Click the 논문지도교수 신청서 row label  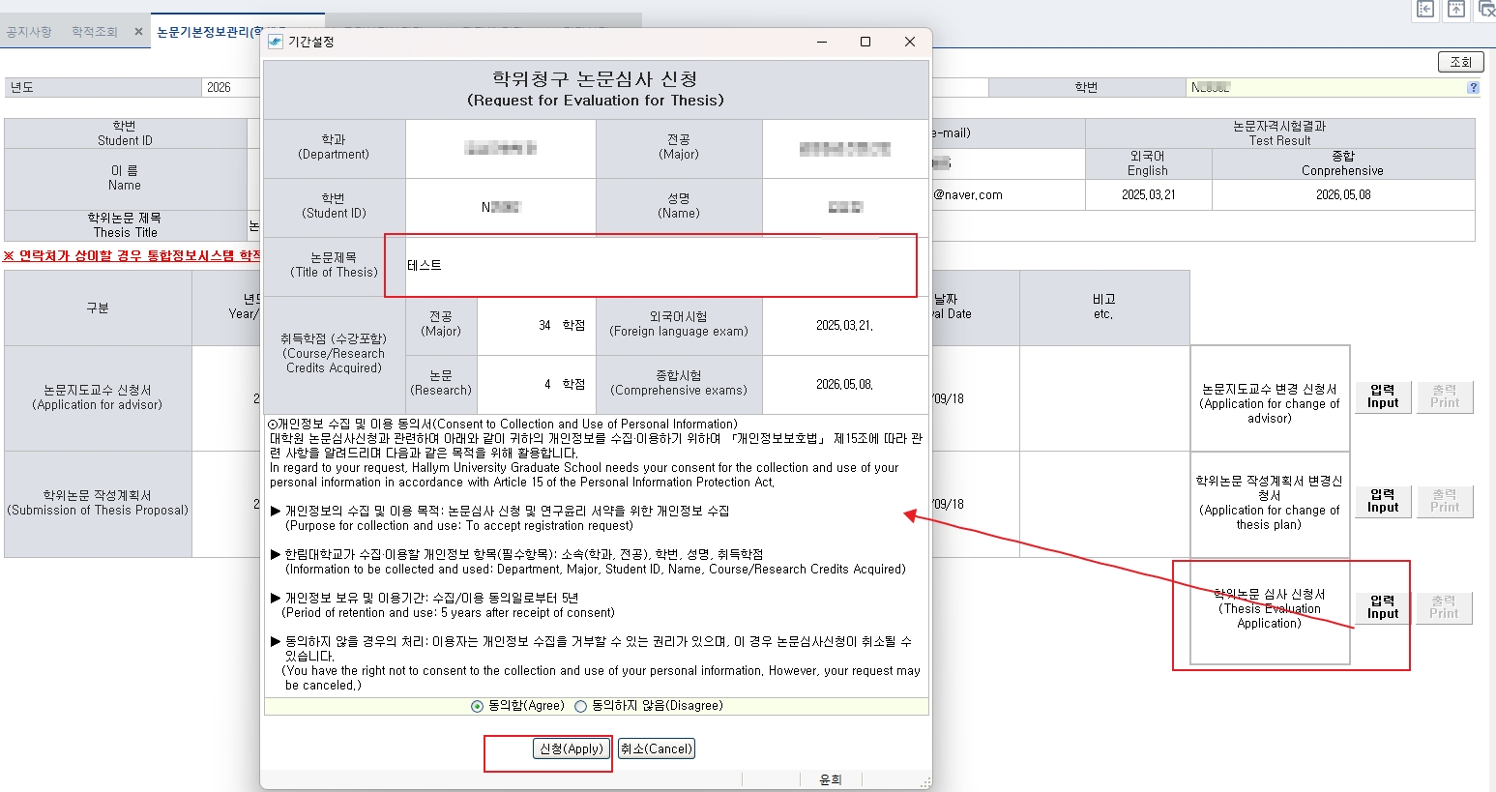click(x=98, y=397)
